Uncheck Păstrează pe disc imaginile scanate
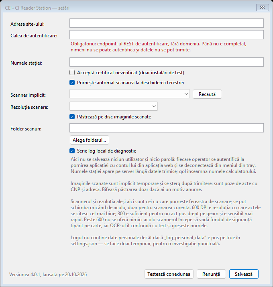 coord(72,117)
